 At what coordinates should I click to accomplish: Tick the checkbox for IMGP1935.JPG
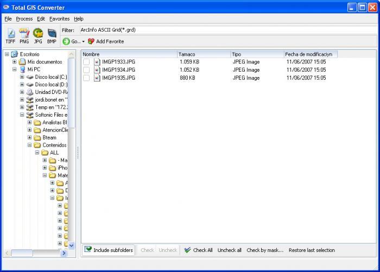(x=86, y=78)
